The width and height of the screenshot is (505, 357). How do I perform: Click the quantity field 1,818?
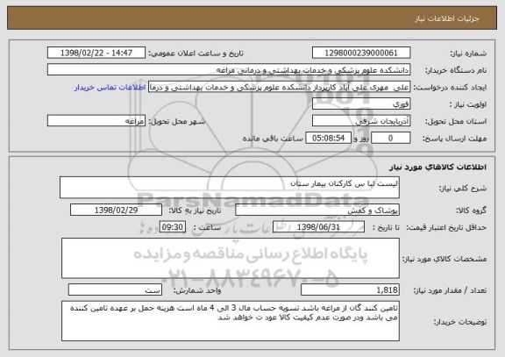point(350,290)
